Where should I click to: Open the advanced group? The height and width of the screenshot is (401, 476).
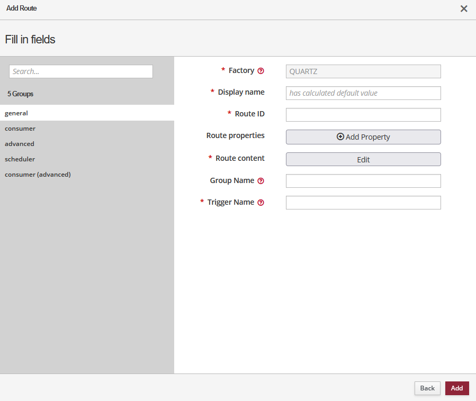(20, 144)
